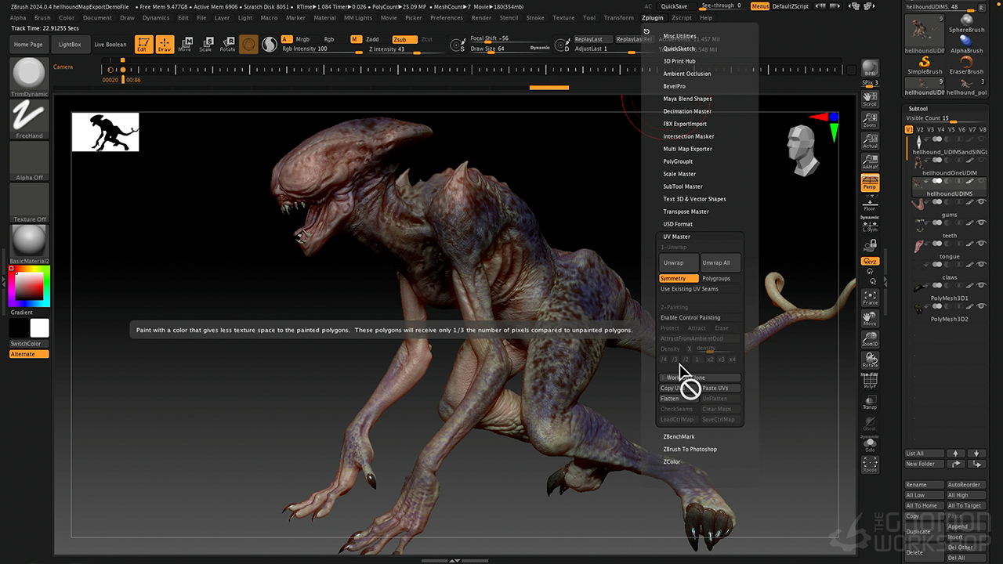This screenshot has height=564, width=1003.
Task: Switch to the LightBox tab
Action: click(70, 45)
